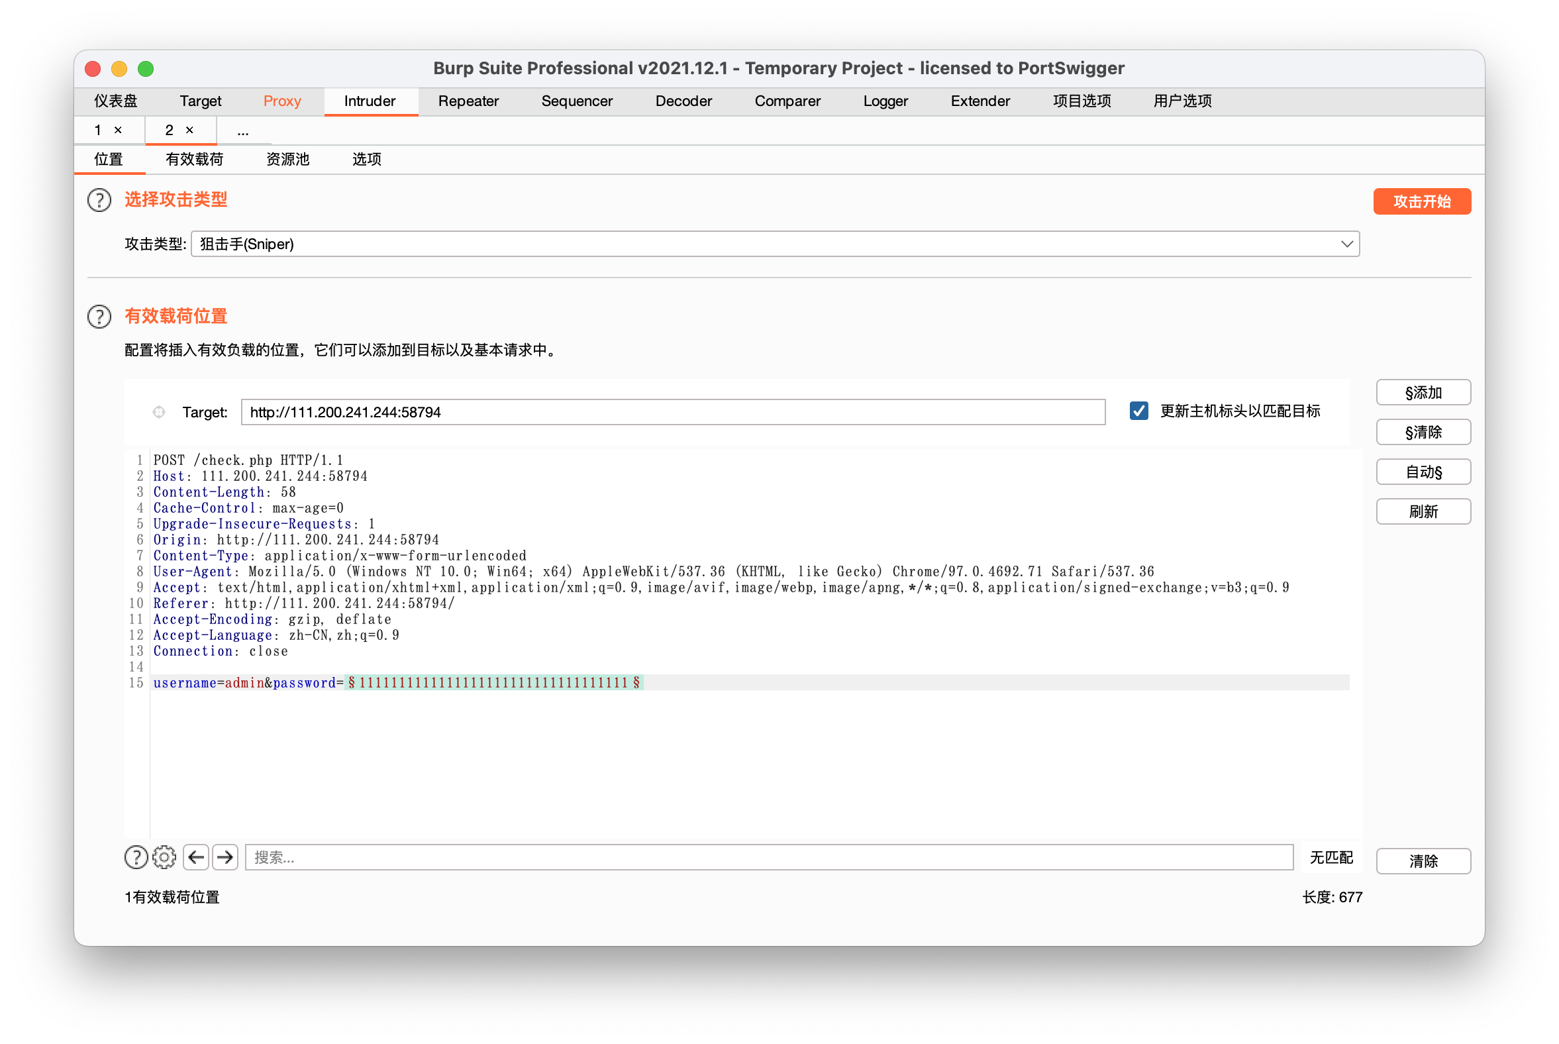The height and width of the screenshot is (1044, 1559).
Task: Click the Accept text/html header line
Action: tap(722, 589)
